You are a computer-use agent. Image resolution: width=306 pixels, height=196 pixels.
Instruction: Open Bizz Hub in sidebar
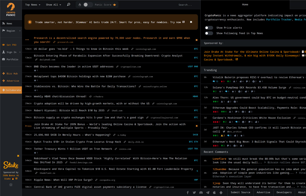tap(11, 73)
